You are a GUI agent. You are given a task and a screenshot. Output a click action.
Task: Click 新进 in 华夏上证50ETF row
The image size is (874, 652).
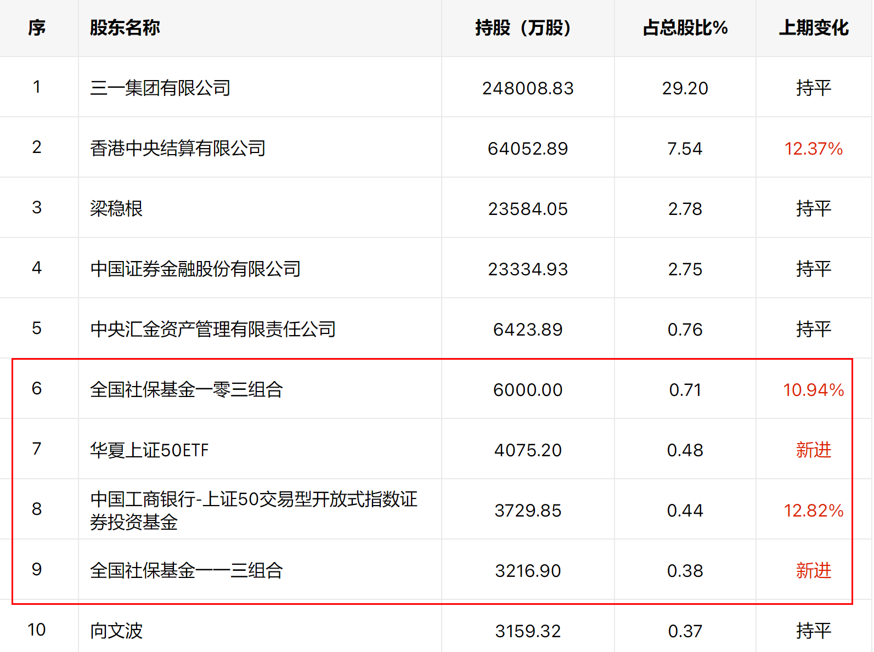(x=814, y=450)
